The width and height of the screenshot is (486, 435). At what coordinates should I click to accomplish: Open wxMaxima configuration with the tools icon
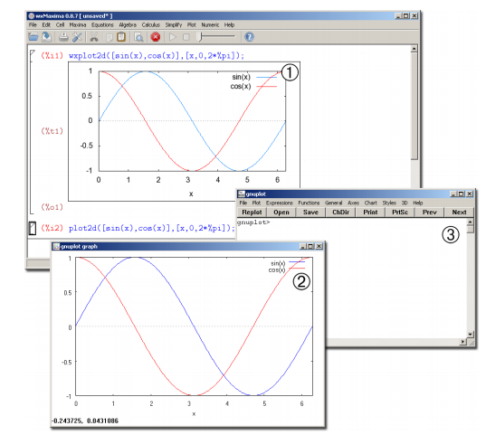tap(77, 37)
